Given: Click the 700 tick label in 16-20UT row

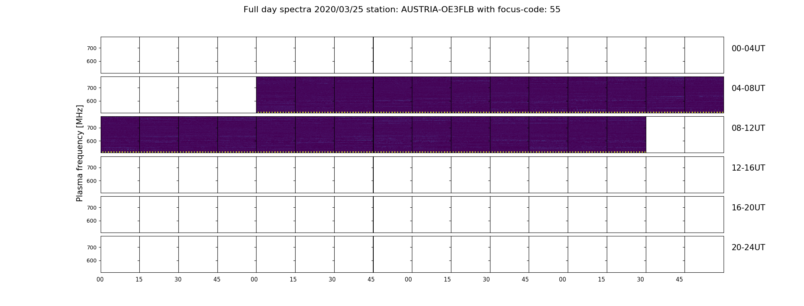Looking at the screenshot, I should pyautogui.click(x=92, y=208).
